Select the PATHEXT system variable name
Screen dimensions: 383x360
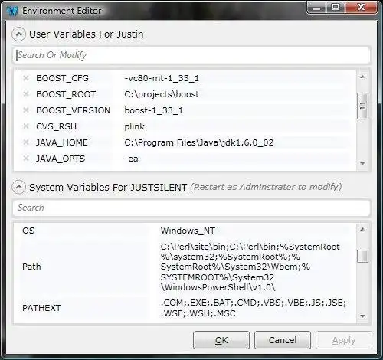coord(41,308)
